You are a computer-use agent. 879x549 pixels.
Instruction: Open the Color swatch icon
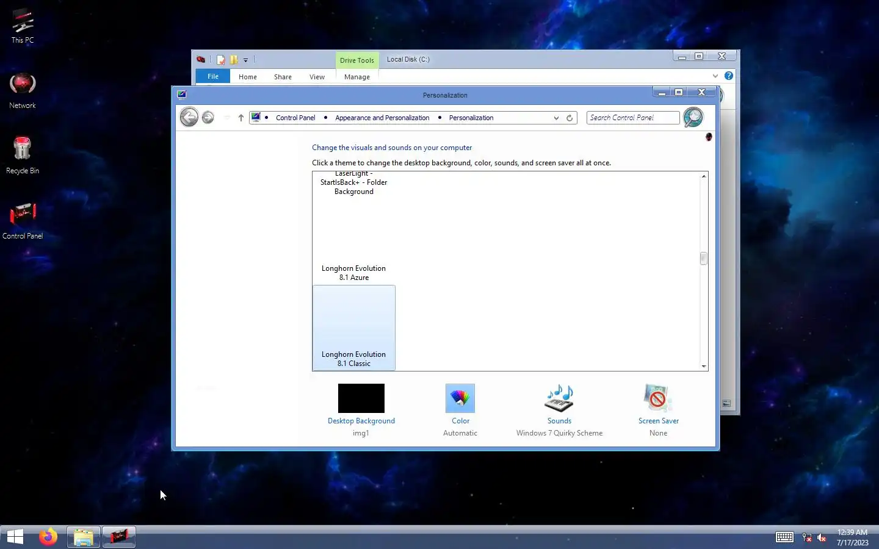[460, 398]
